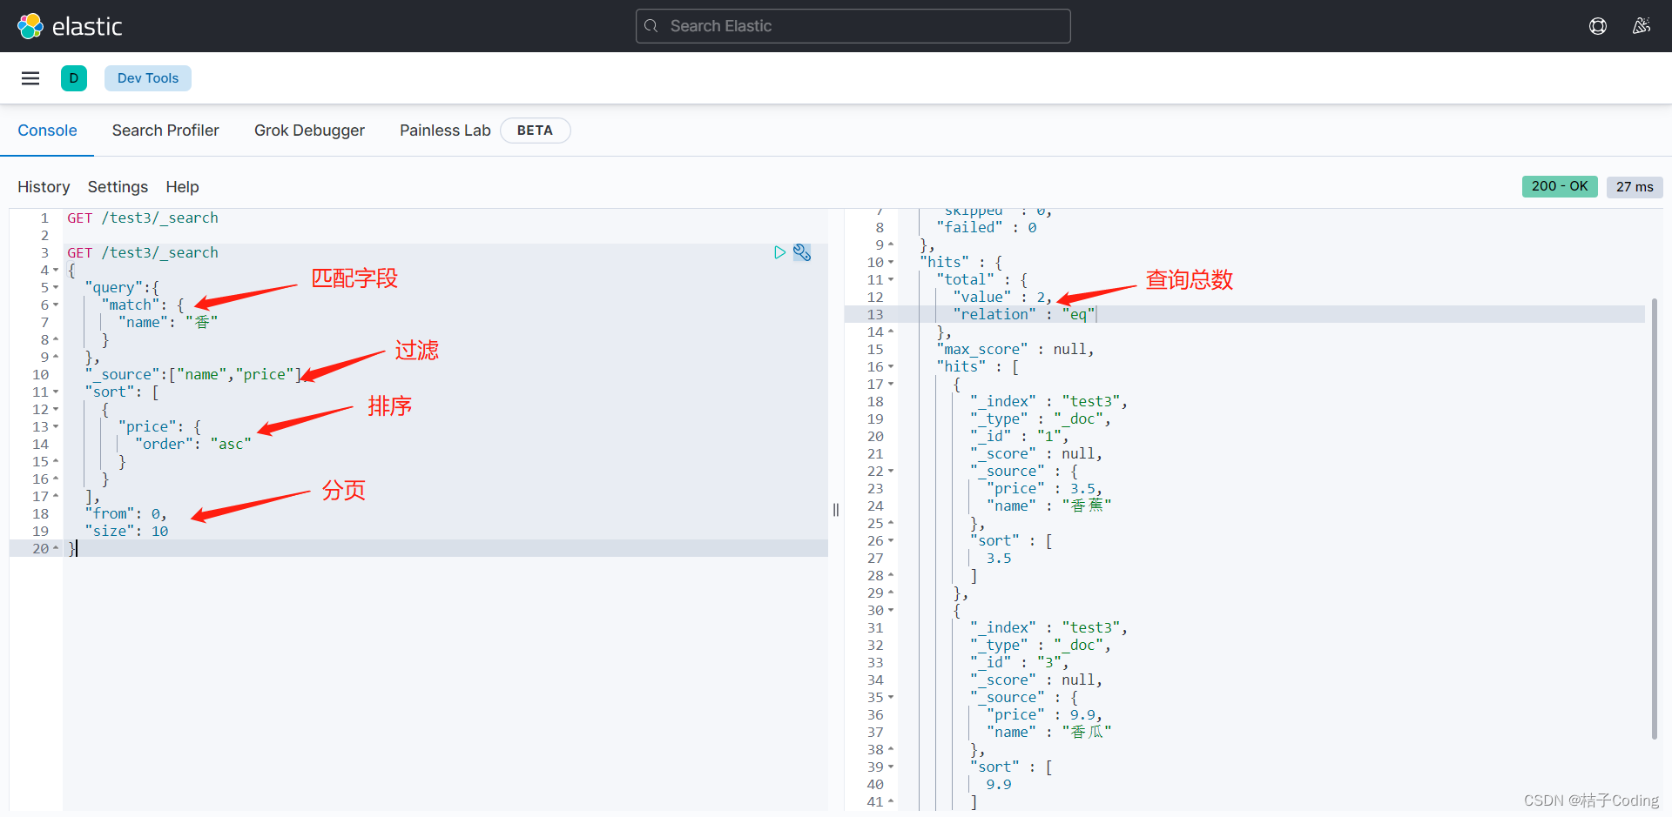This screenshot has height=817, width=1672.
Task: Click the green D space avatar
Action: point(74,78)
